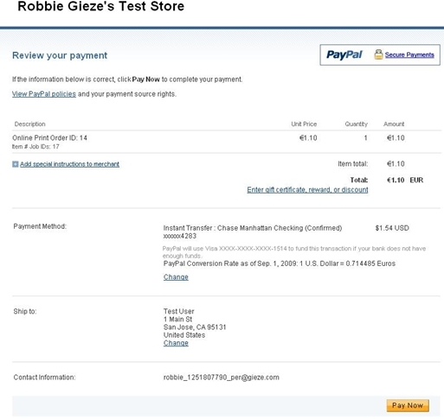Image resolution: width=444 pixels, height=419 pixels.
Task: Expand Add special instructions to merchant
Action: (69, 164)
